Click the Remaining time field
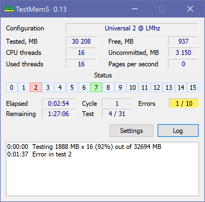Viewport: 205px width, 202px height. (58, 114)
